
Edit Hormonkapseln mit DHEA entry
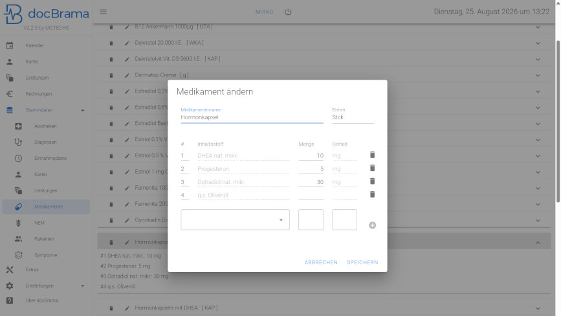(127, 308)
